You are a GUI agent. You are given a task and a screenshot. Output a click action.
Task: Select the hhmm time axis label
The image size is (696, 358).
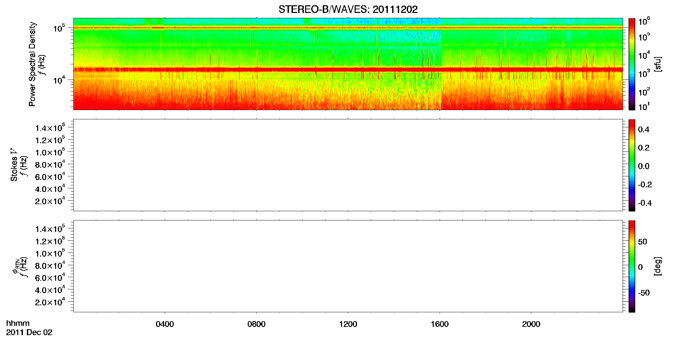tap(18, 323)
